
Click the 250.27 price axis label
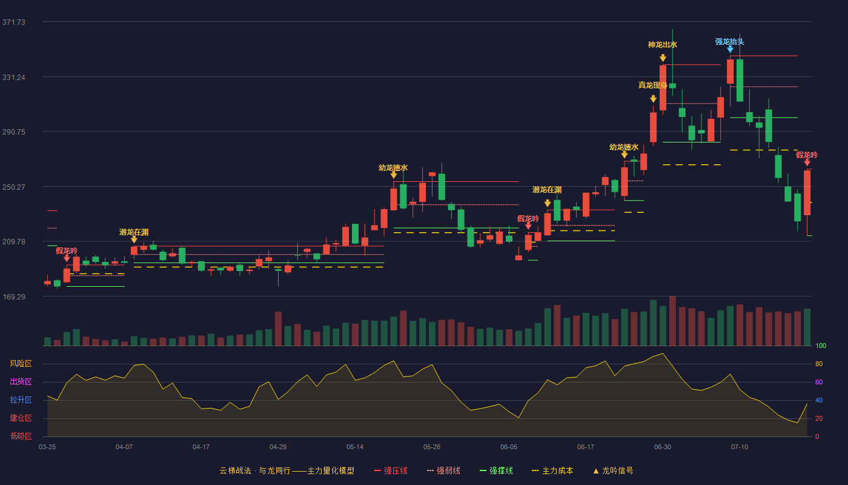14,187
